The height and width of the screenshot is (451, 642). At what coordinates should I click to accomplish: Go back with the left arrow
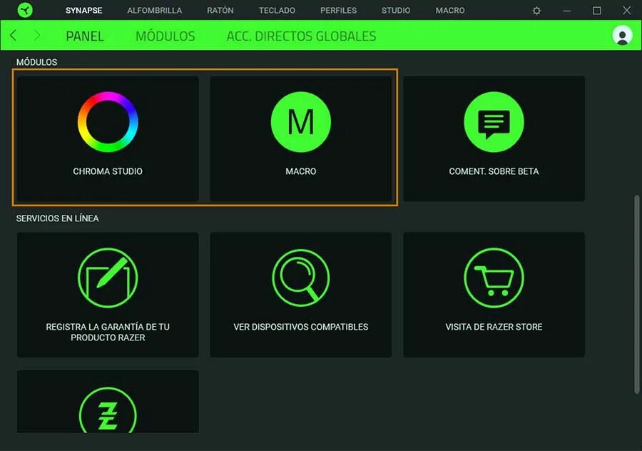[13, 36]
